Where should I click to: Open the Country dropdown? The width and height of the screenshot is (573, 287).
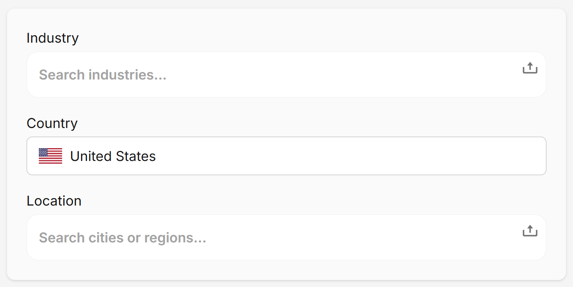click(286, 156)
